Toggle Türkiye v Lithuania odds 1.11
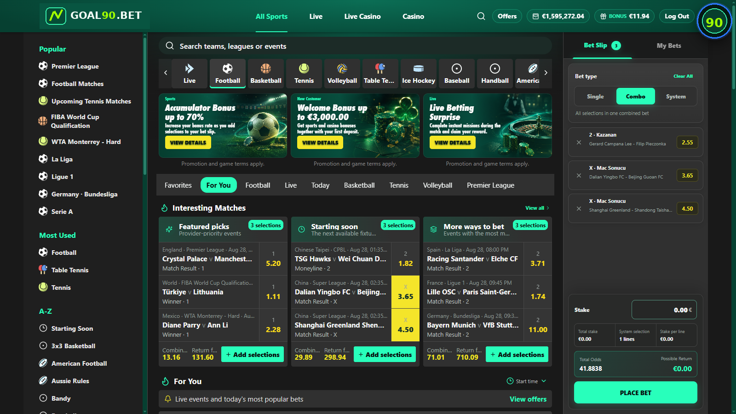The image size is (736, 414). coord(273,292)
